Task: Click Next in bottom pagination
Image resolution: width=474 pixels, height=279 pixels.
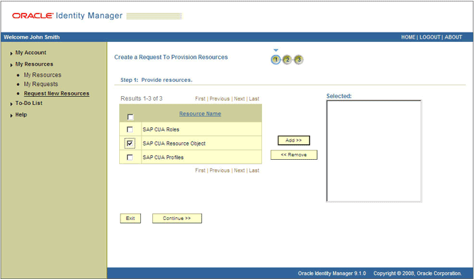Action: point(239,171)
